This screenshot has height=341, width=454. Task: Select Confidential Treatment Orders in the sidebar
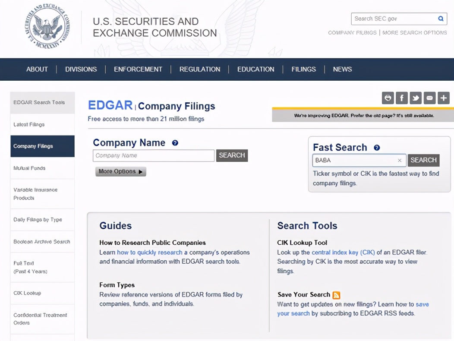tap(43, 319)
